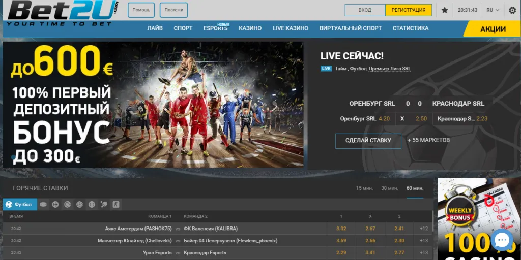Open favorites with the star icon
The height and width of the screenshot is (260, 521).
[x=445, y=10]
